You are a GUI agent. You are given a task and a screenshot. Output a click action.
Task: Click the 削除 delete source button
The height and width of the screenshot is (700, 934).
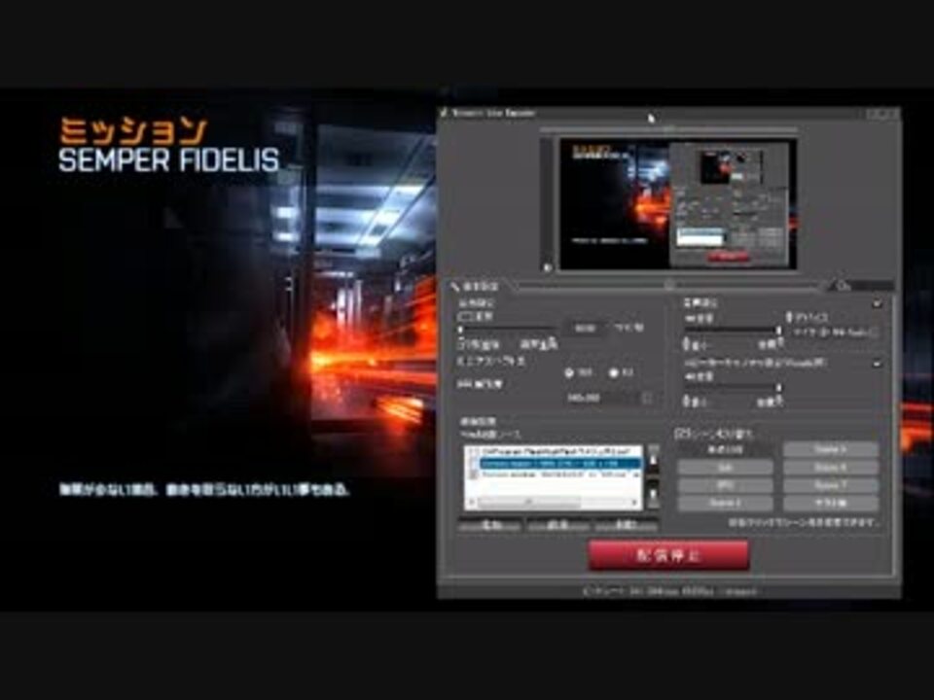click(x=558, y=526)
